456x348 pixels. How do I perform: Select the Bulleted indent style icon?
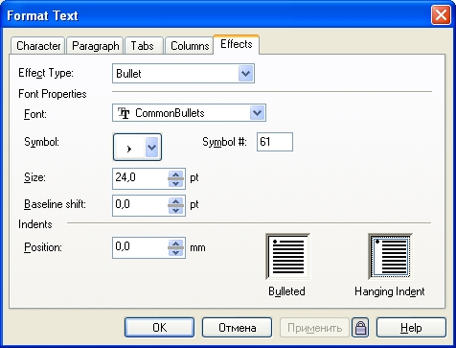[287, 257]
